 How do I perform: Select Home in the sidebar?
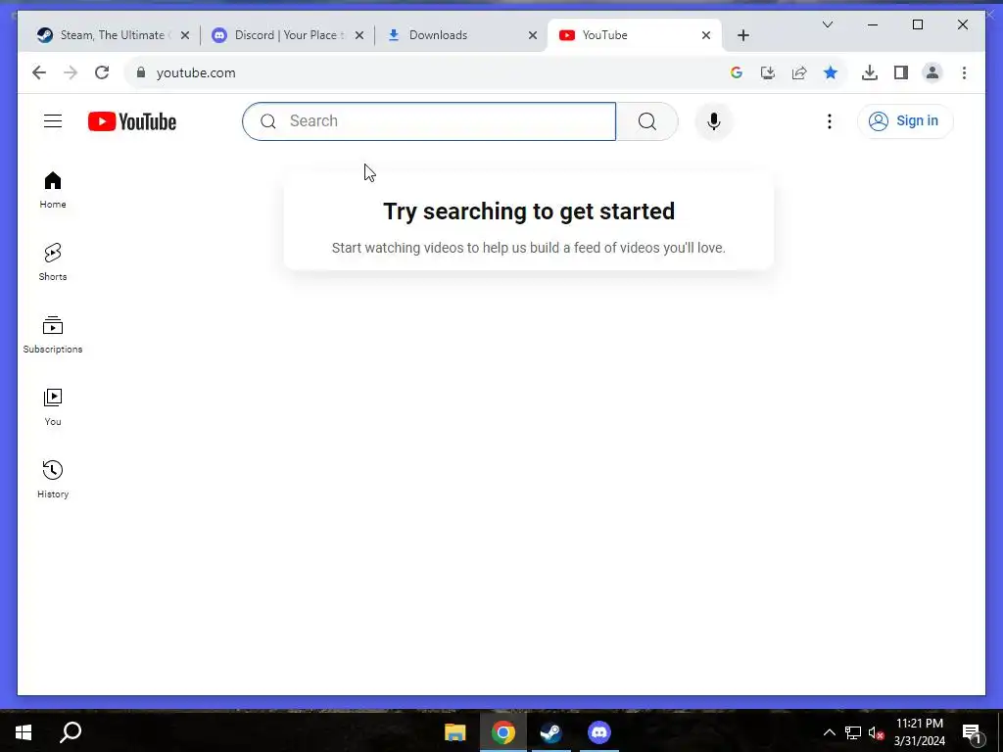coord(53,189)
